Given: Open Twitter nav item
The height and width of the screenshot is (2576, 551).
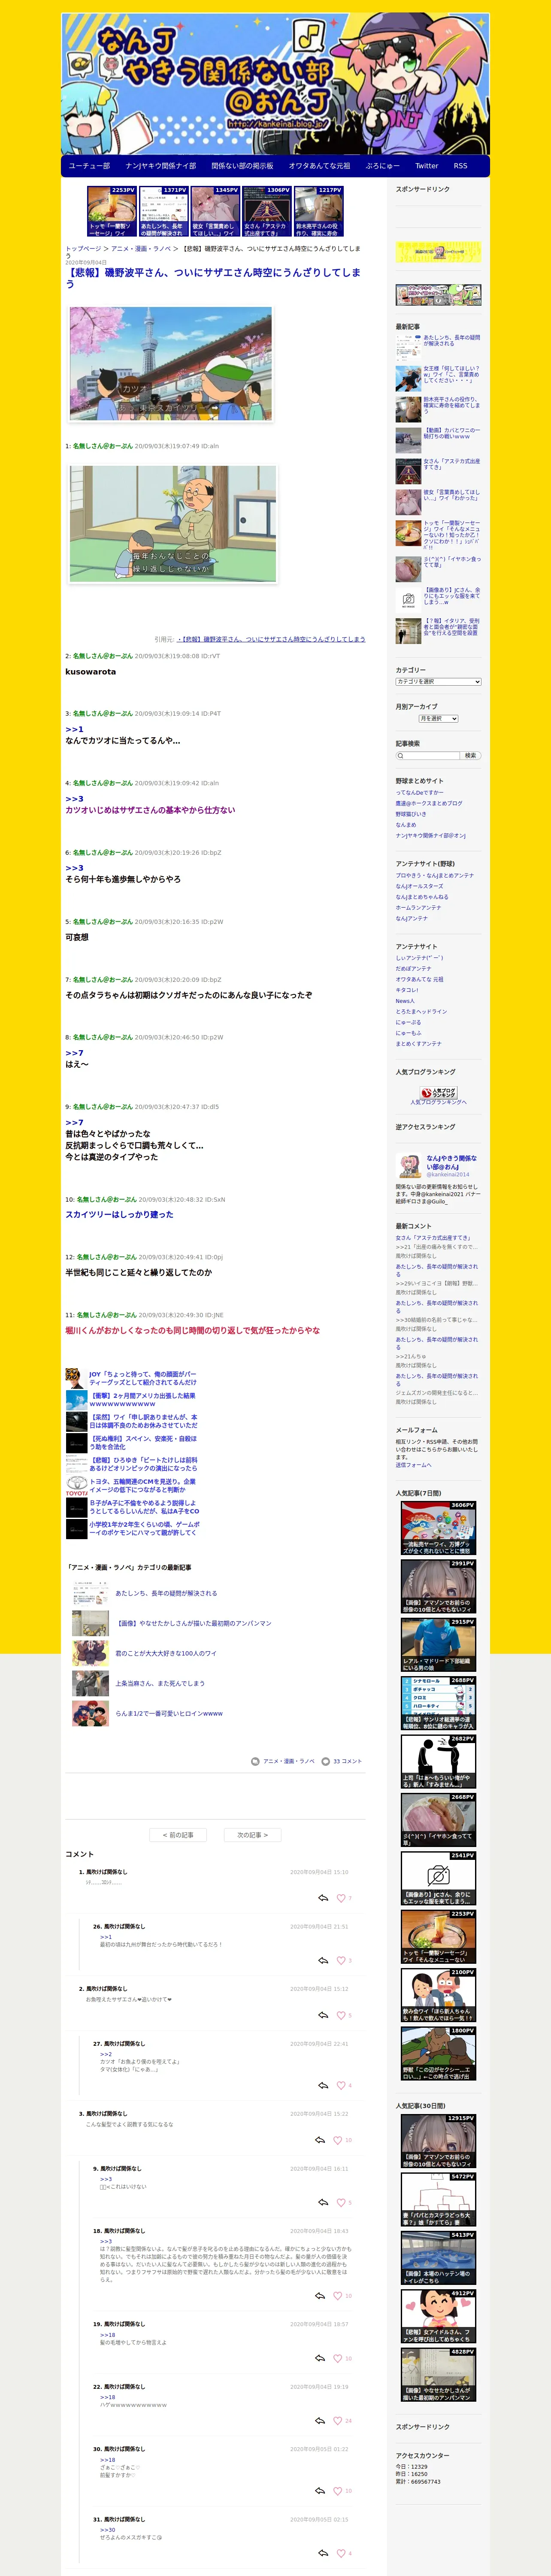Looking at the screenshot, I should (x=427, y=166).
